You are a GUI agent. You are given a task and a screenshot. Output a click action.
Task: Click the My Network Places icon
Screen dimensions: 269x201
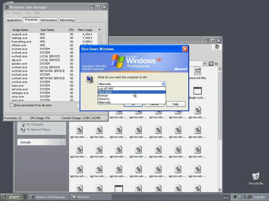pos(23,130)
